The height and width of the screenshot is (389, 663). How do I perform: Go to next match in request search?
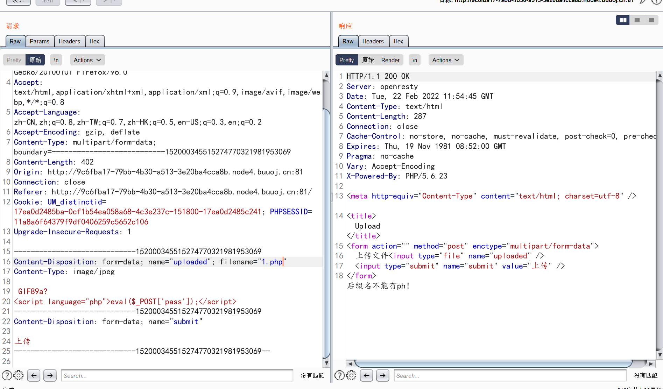click(x=50, y=375)
